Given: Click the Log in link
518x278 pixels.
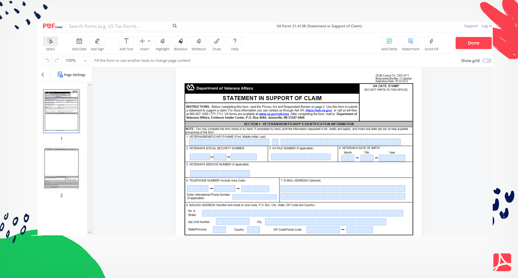Looking at the screenshot, I should tap(487, 26).
